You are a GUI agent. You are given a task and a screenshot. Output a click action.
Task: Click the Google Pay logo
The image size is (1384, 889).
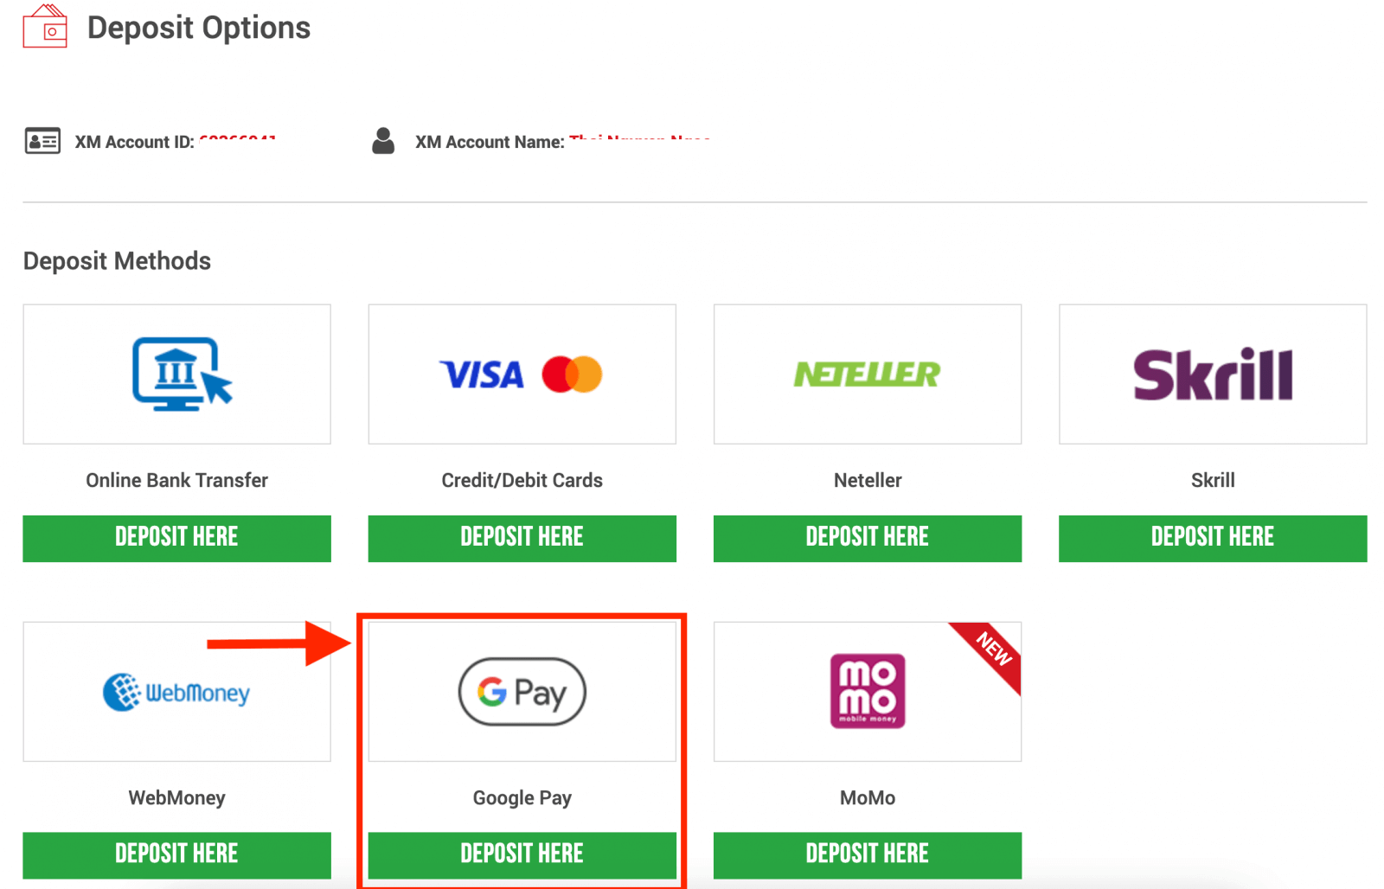(522, 691)
